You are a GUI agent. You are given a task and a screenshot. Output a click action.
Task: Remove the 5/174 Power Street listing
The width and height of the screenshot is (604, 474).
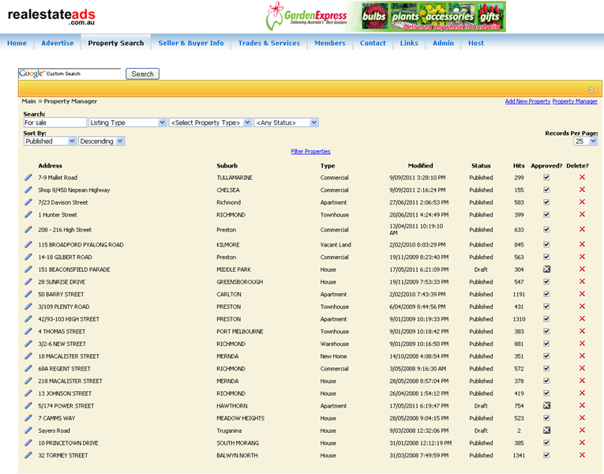coord(582,405)
